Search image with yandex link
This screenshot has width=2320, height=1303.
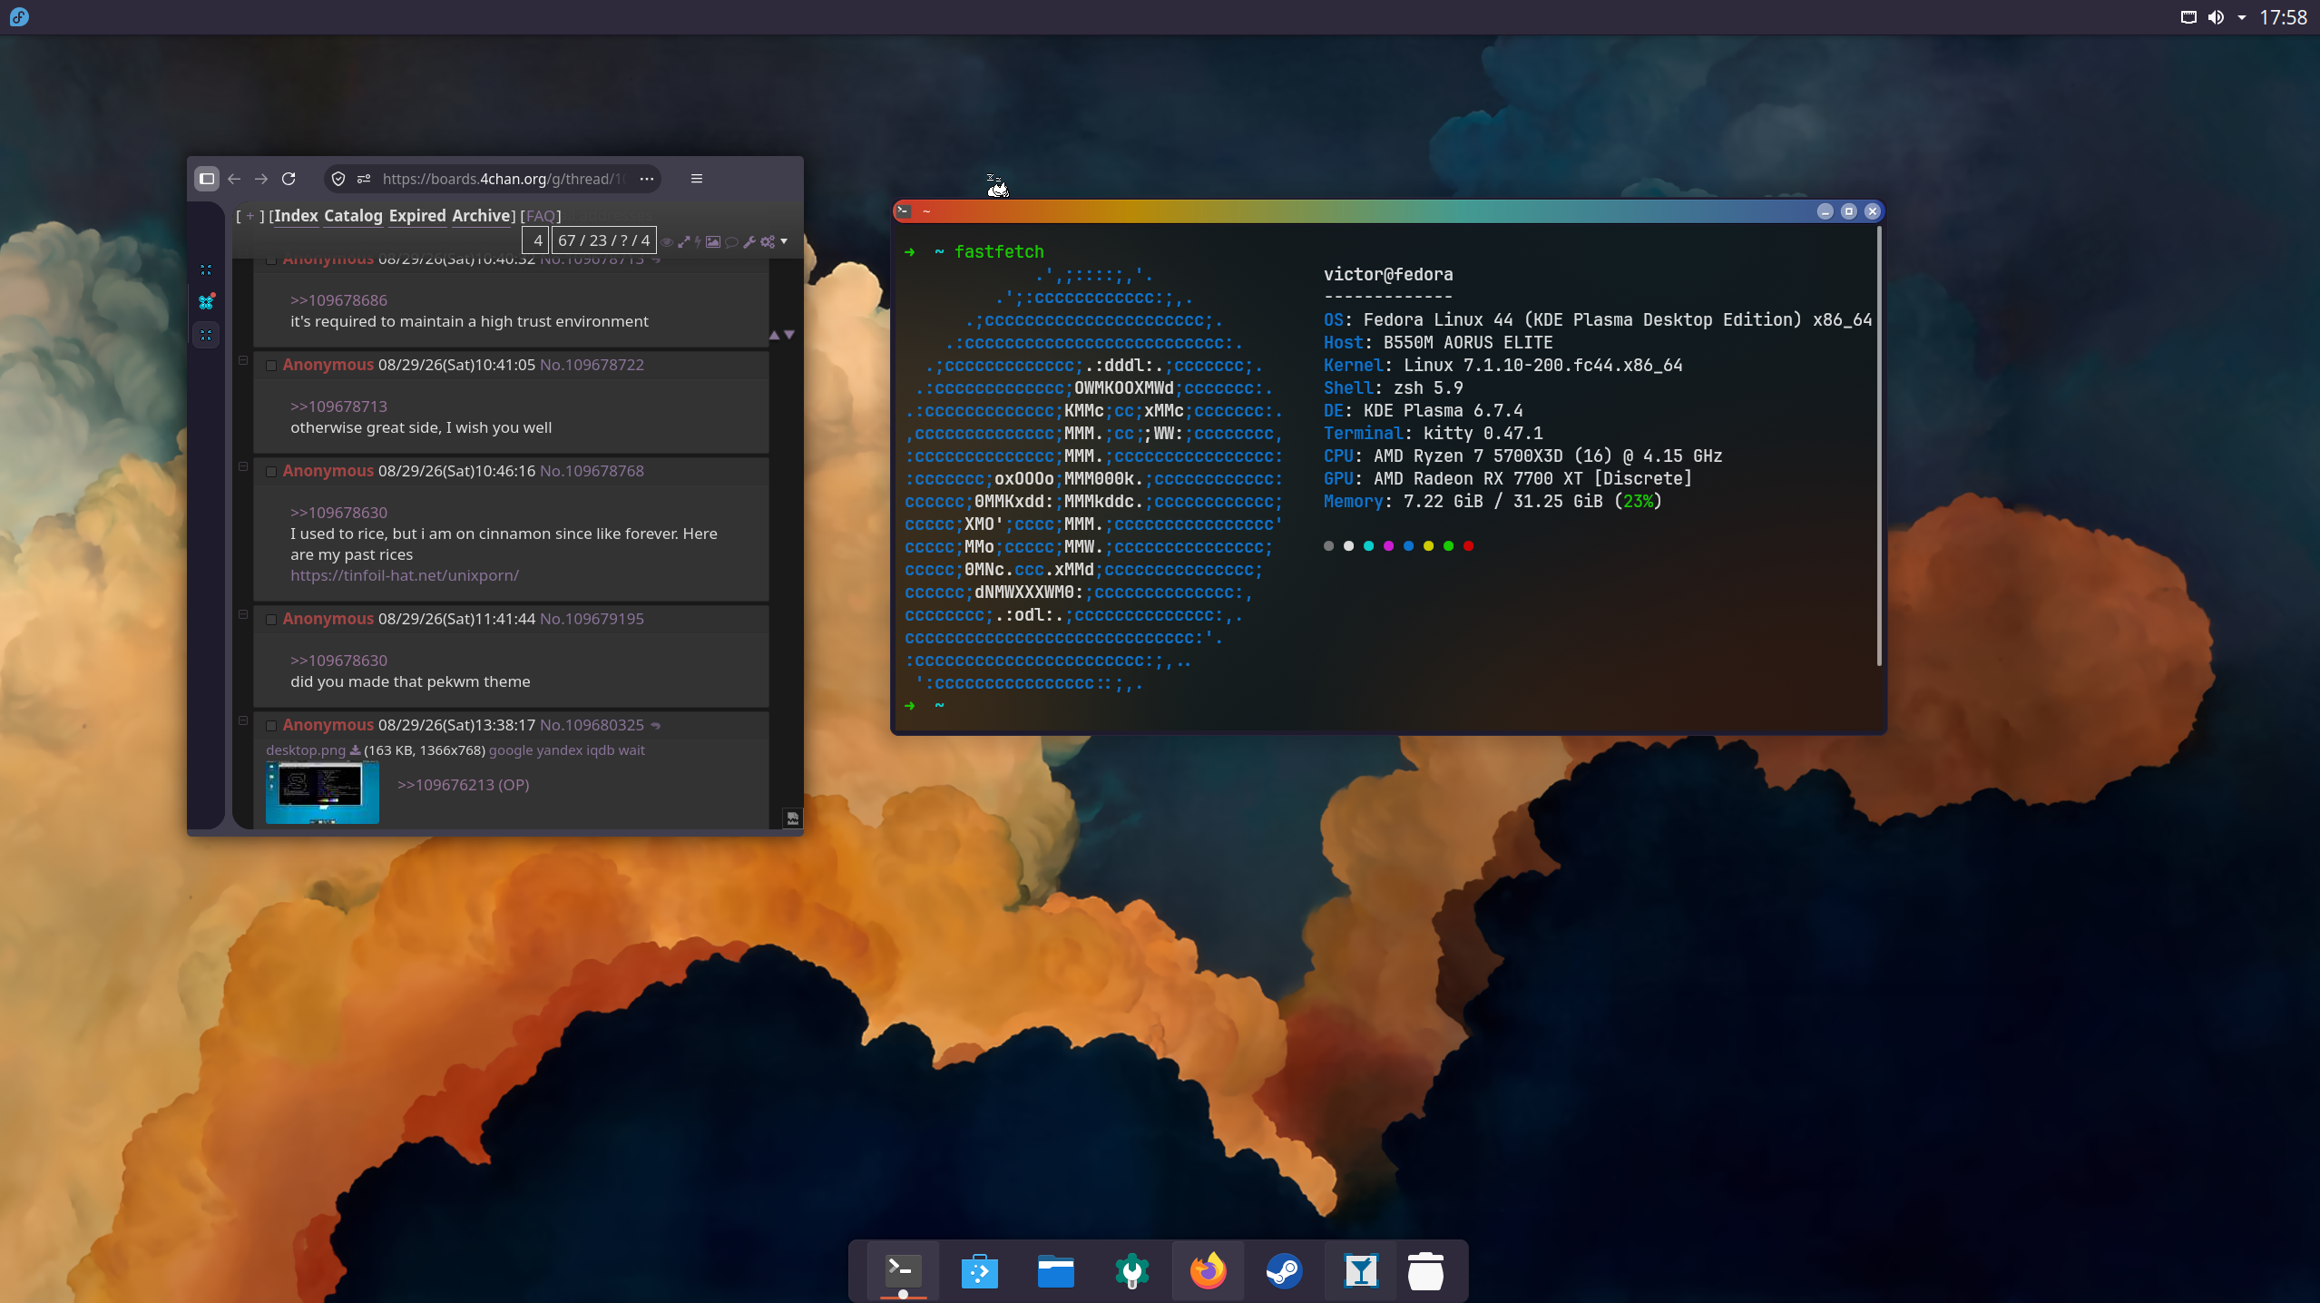click(560, 750)
